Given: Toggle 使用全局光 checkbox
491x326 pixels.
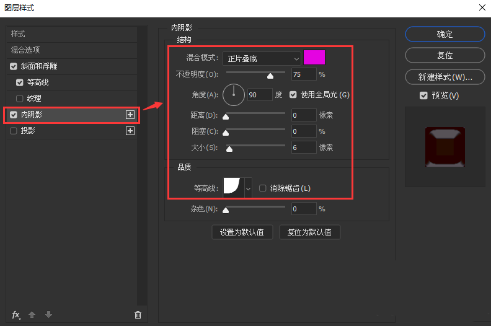Looking at the screenshot, I should tap(293, 95).
